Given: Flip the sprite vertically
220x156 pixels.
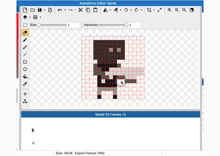Looking at the screenshot, I should (116, 10).
